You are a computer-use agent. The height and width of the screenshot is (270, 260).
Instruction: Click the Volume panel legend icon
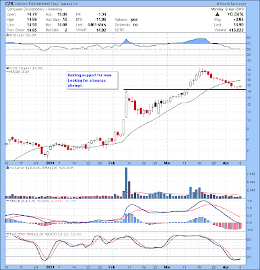pos(7,167)
